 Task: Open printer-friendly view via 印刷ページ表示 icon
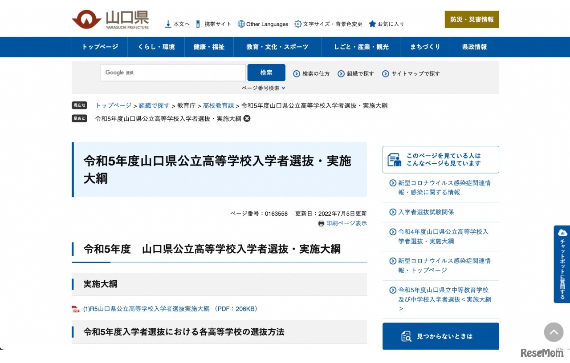click(321, 223)
